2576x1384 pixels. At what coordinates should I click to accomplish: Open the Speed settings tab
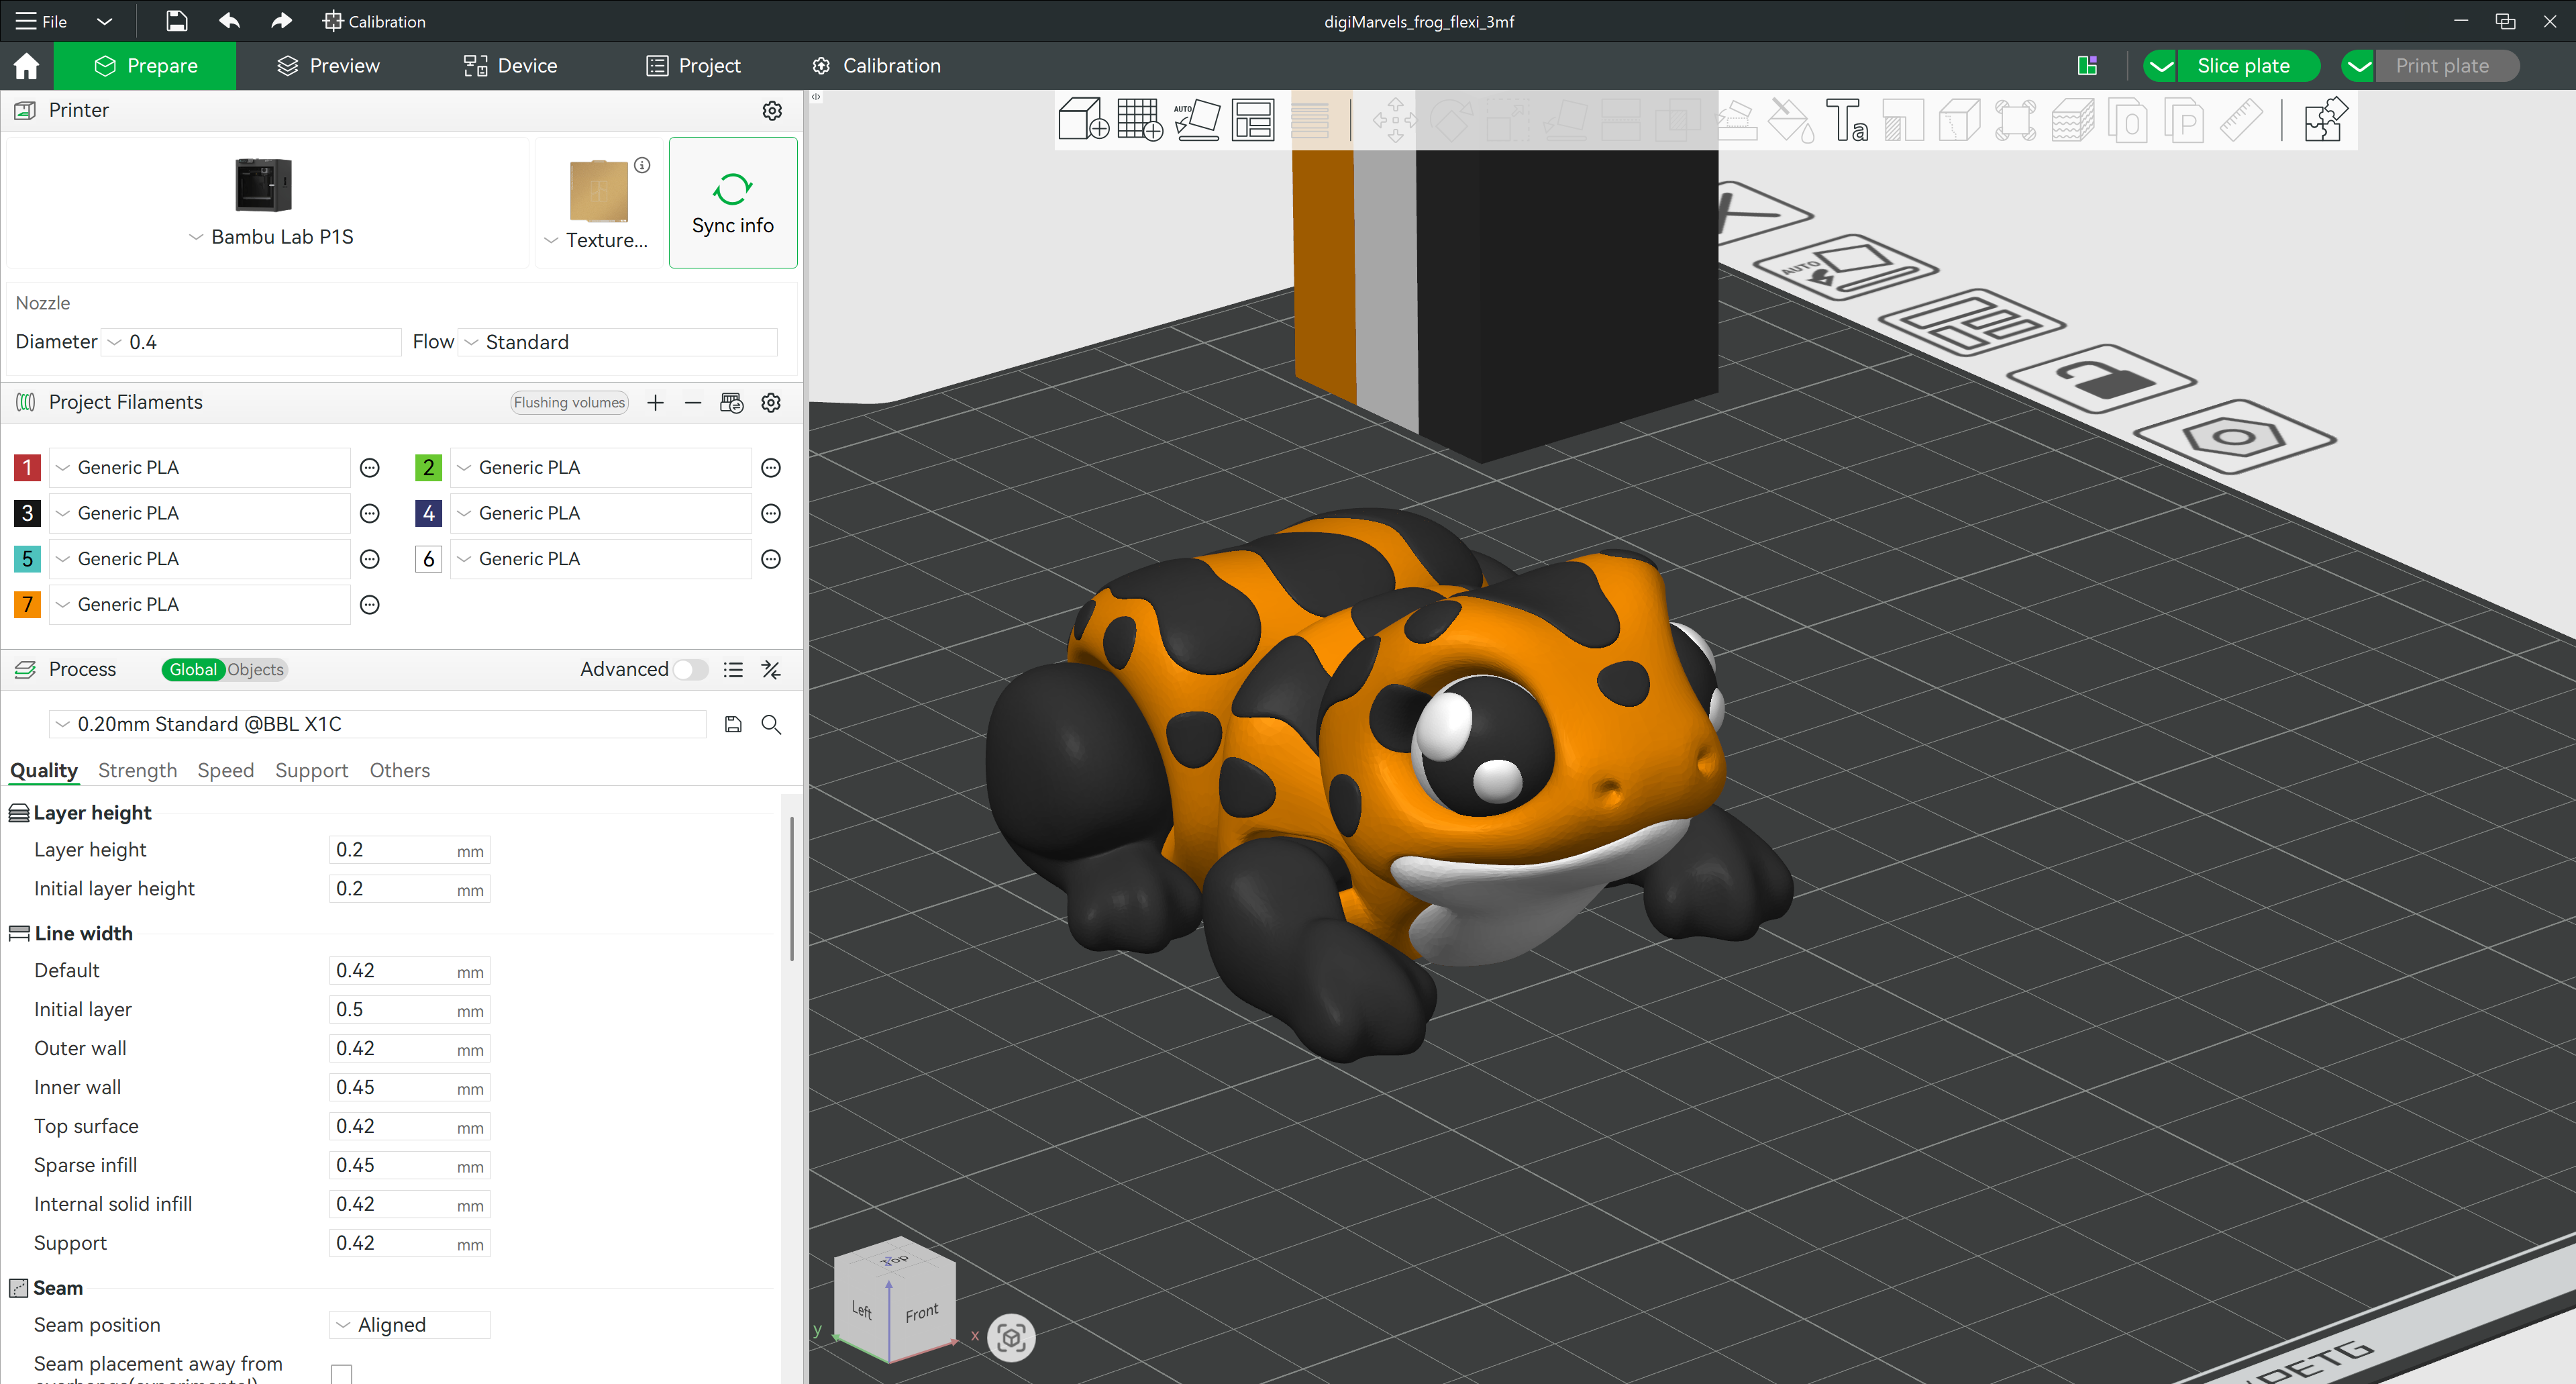coord(225,771)
